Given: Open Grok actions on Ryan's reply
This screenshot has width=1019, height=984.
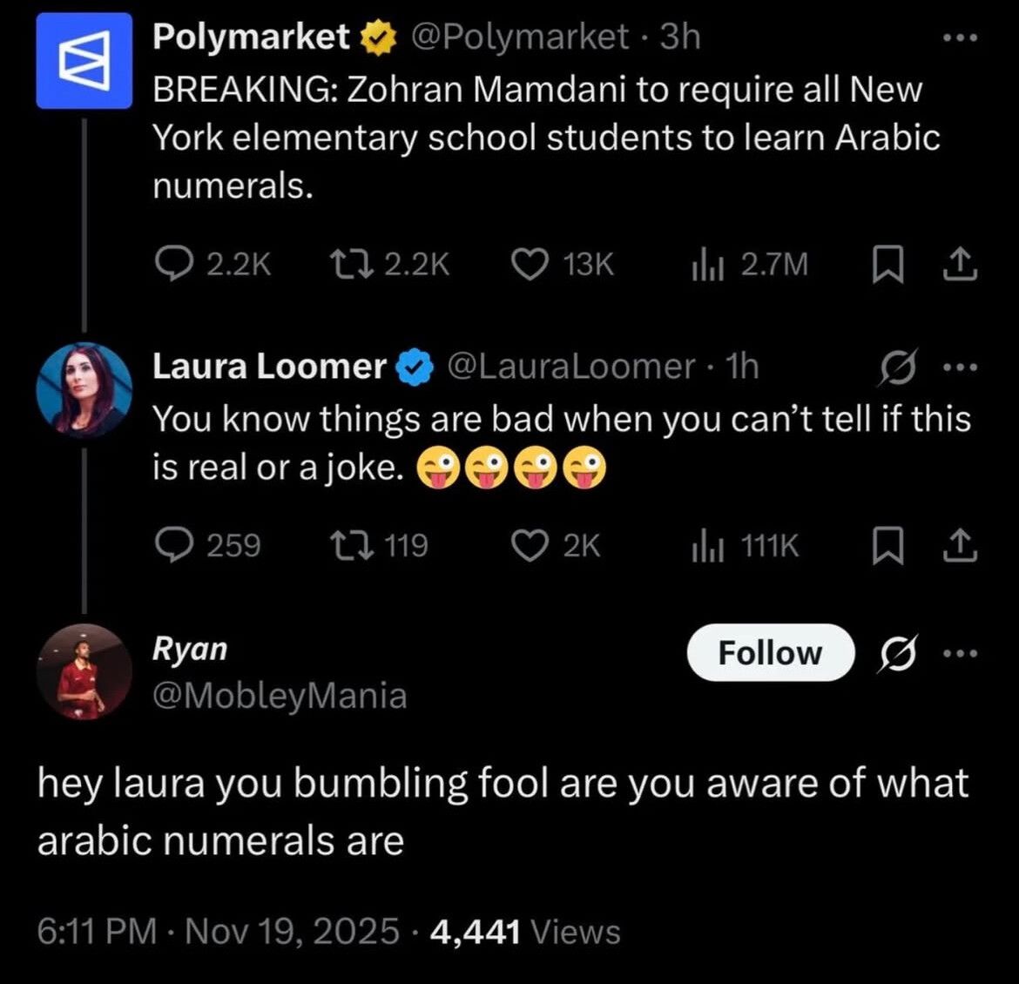Looking at the screenshot, I should (899, 652).
